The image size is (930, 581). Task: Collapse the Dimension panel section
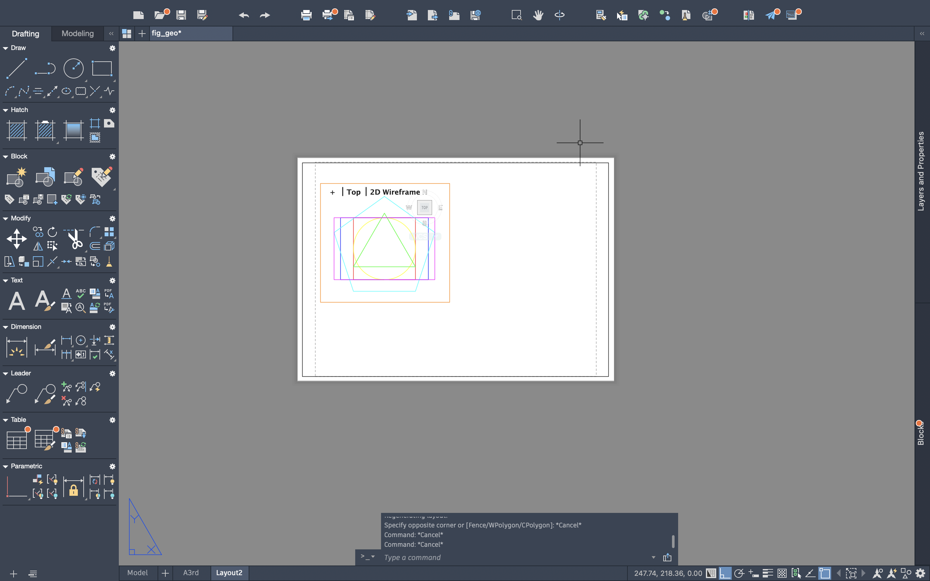tap(5, 327)
